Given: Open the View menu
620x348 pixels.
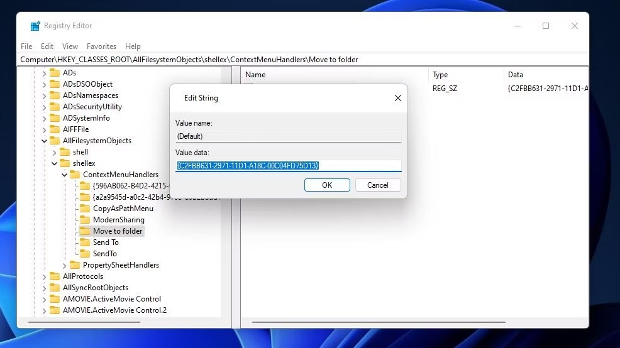Looking at the screenshot, I should (x=70, y=46).
